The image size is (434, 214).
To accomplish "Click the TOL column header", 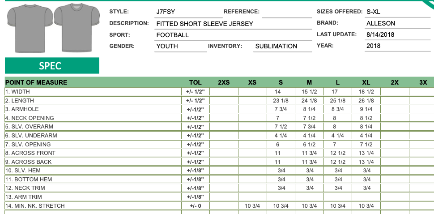I will (x=196, y=82).
